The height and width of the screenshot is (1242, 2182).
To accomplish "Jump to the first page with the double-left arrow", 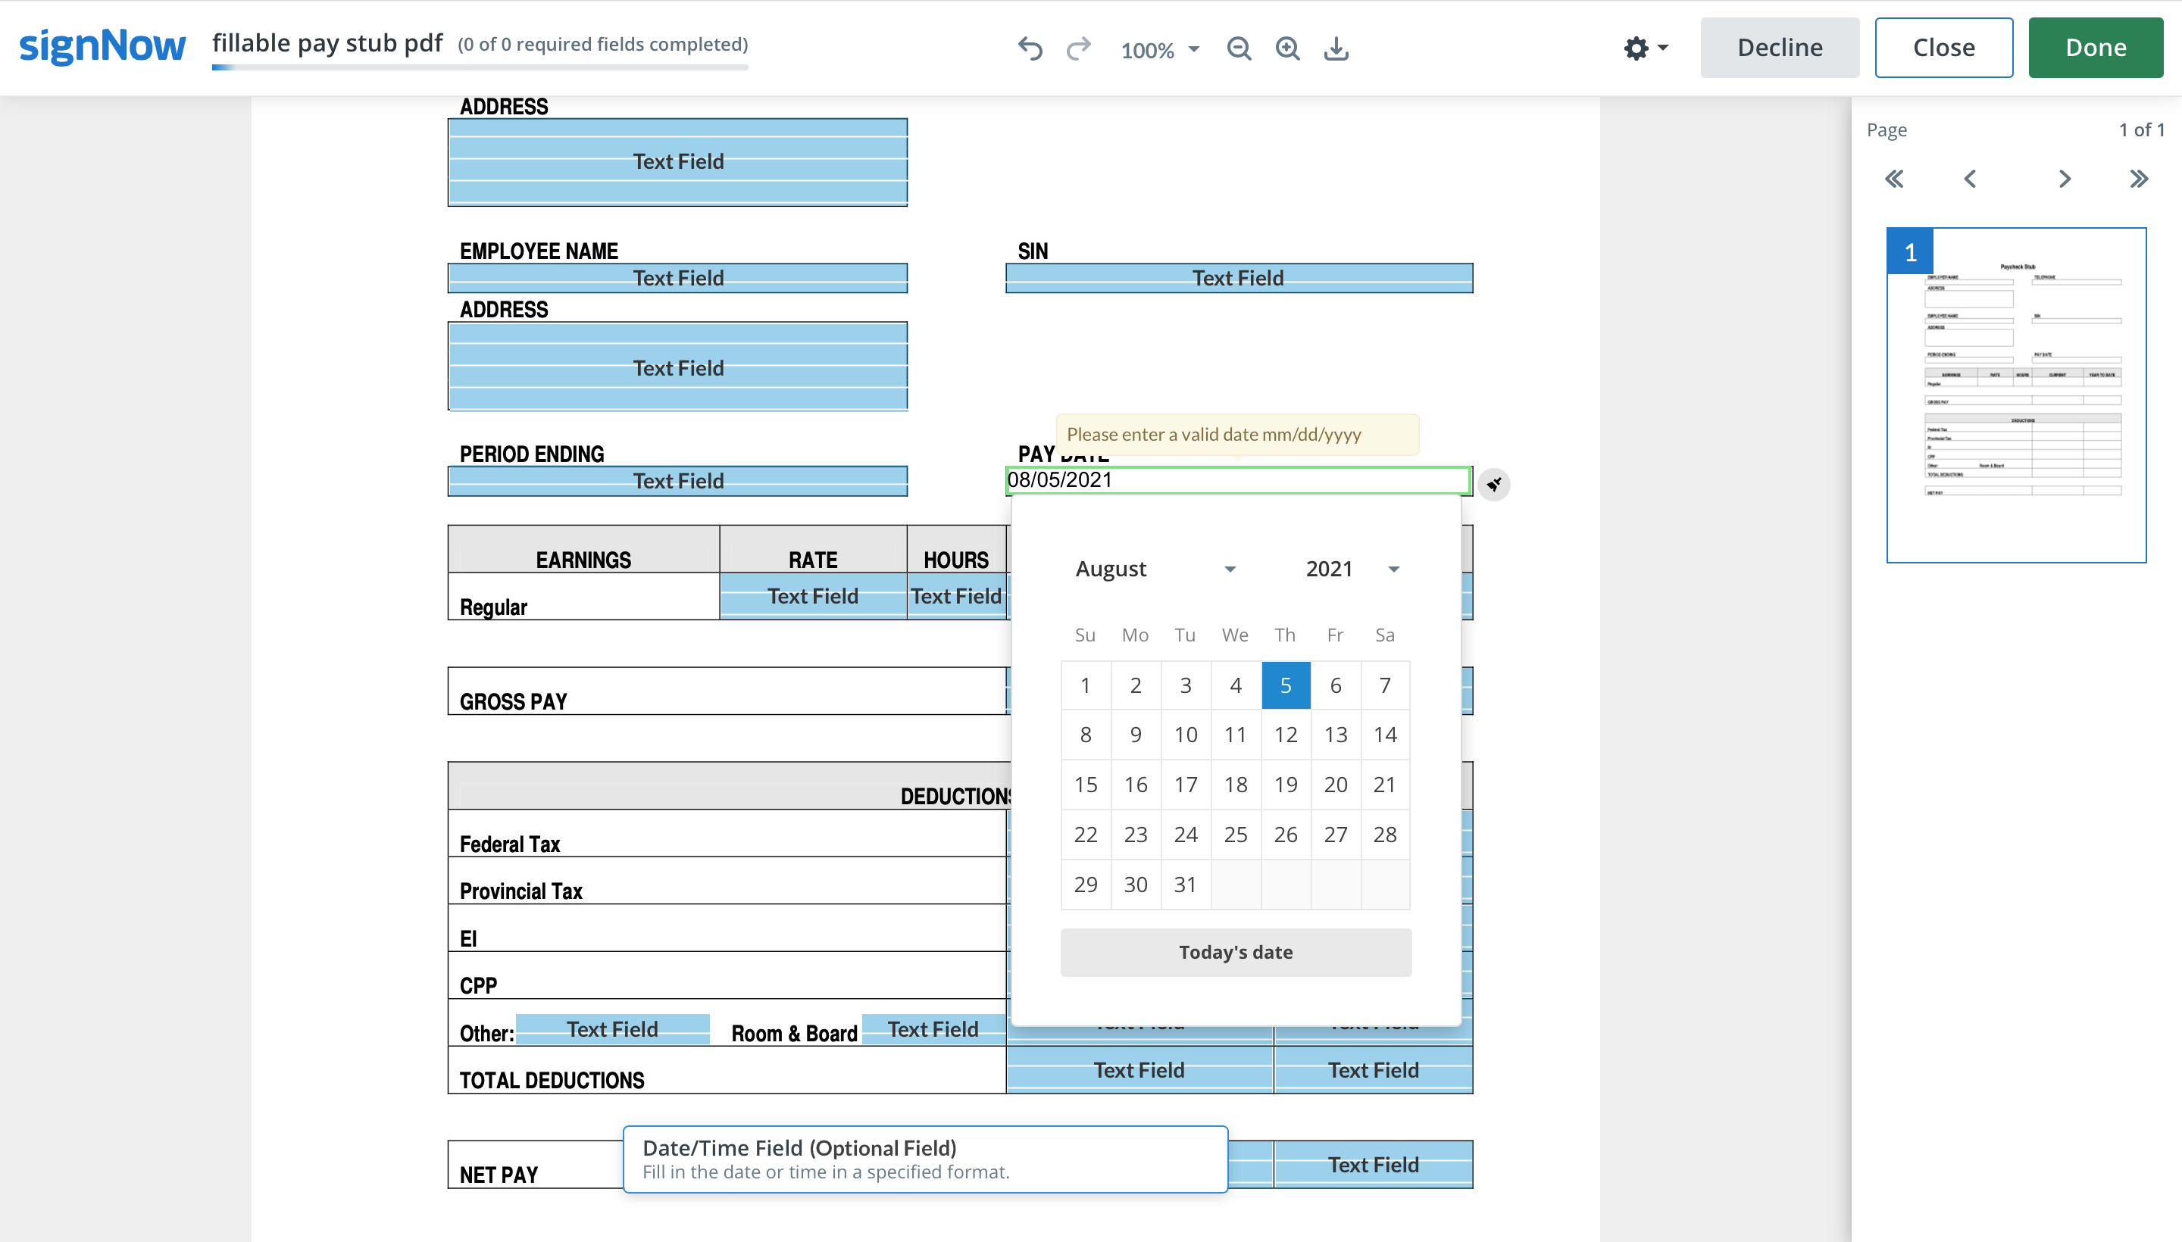I will 1893,179.
